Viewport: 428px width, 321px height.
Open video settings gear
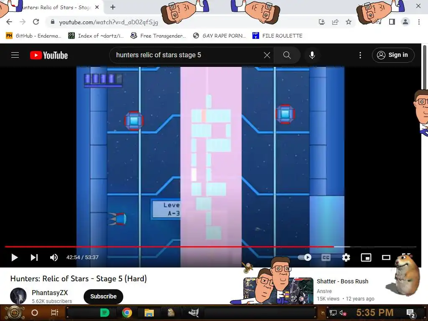(346, 257)
